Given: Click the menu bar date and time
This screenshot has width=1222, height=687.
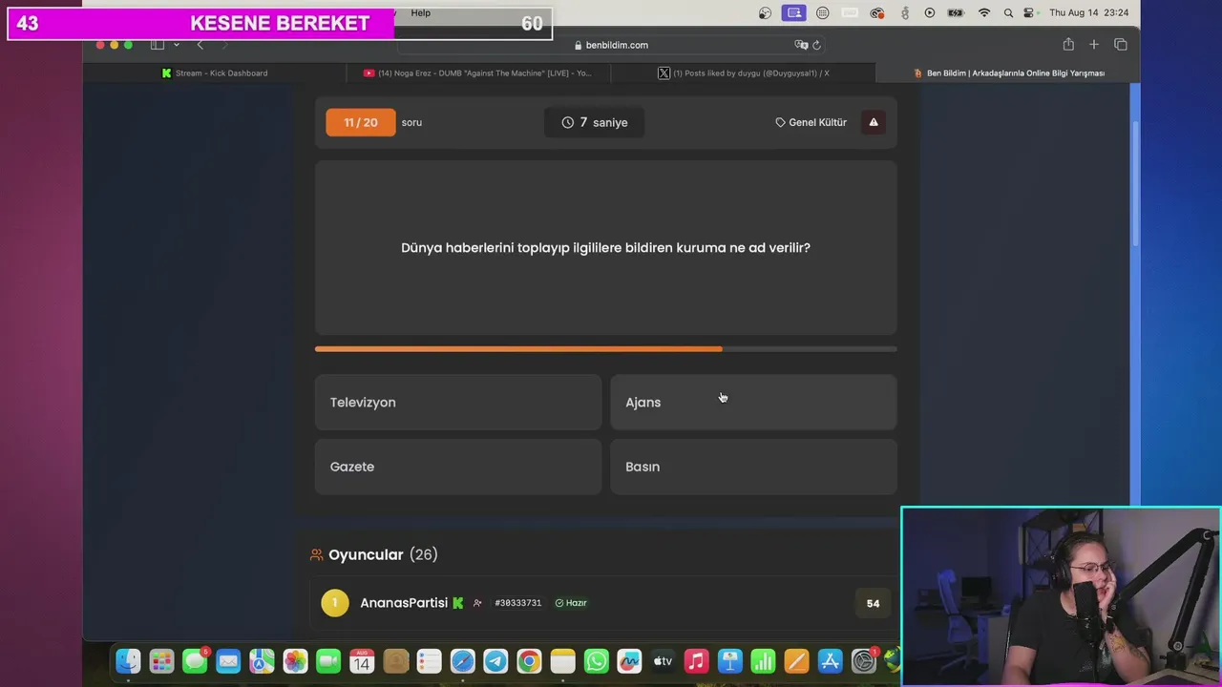Looking at the screenshot, I should pyautogui.click(x=1088, y=12).
